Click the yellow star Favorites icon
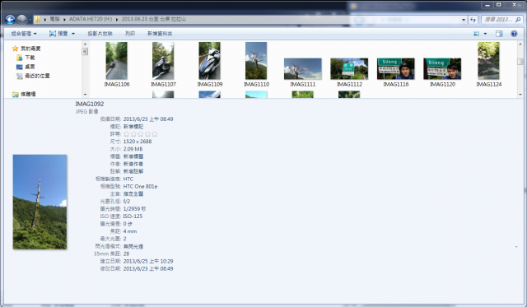 click(x=15, y=49)
